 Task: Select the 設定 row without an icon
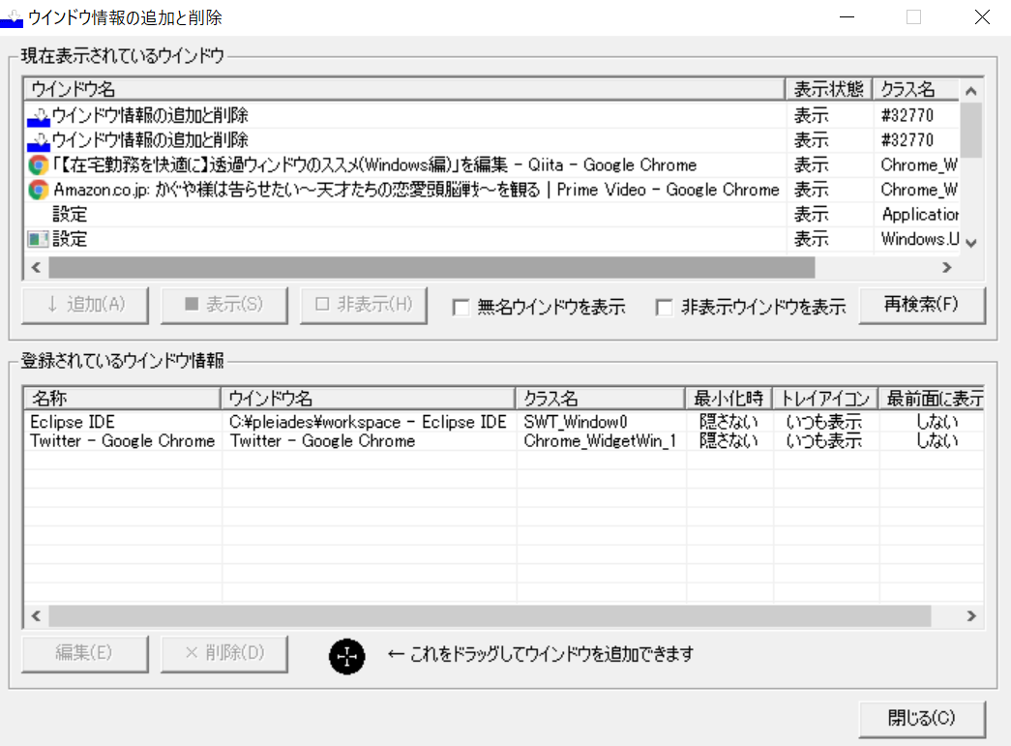click(x=491, y=214)
